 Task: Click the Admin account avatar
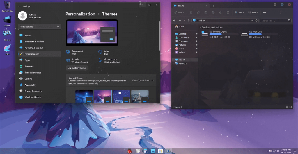[x=22, y=16]
